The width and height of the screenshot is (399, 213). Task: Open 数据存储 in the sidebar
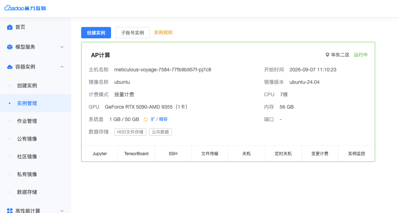coord(27,192)
